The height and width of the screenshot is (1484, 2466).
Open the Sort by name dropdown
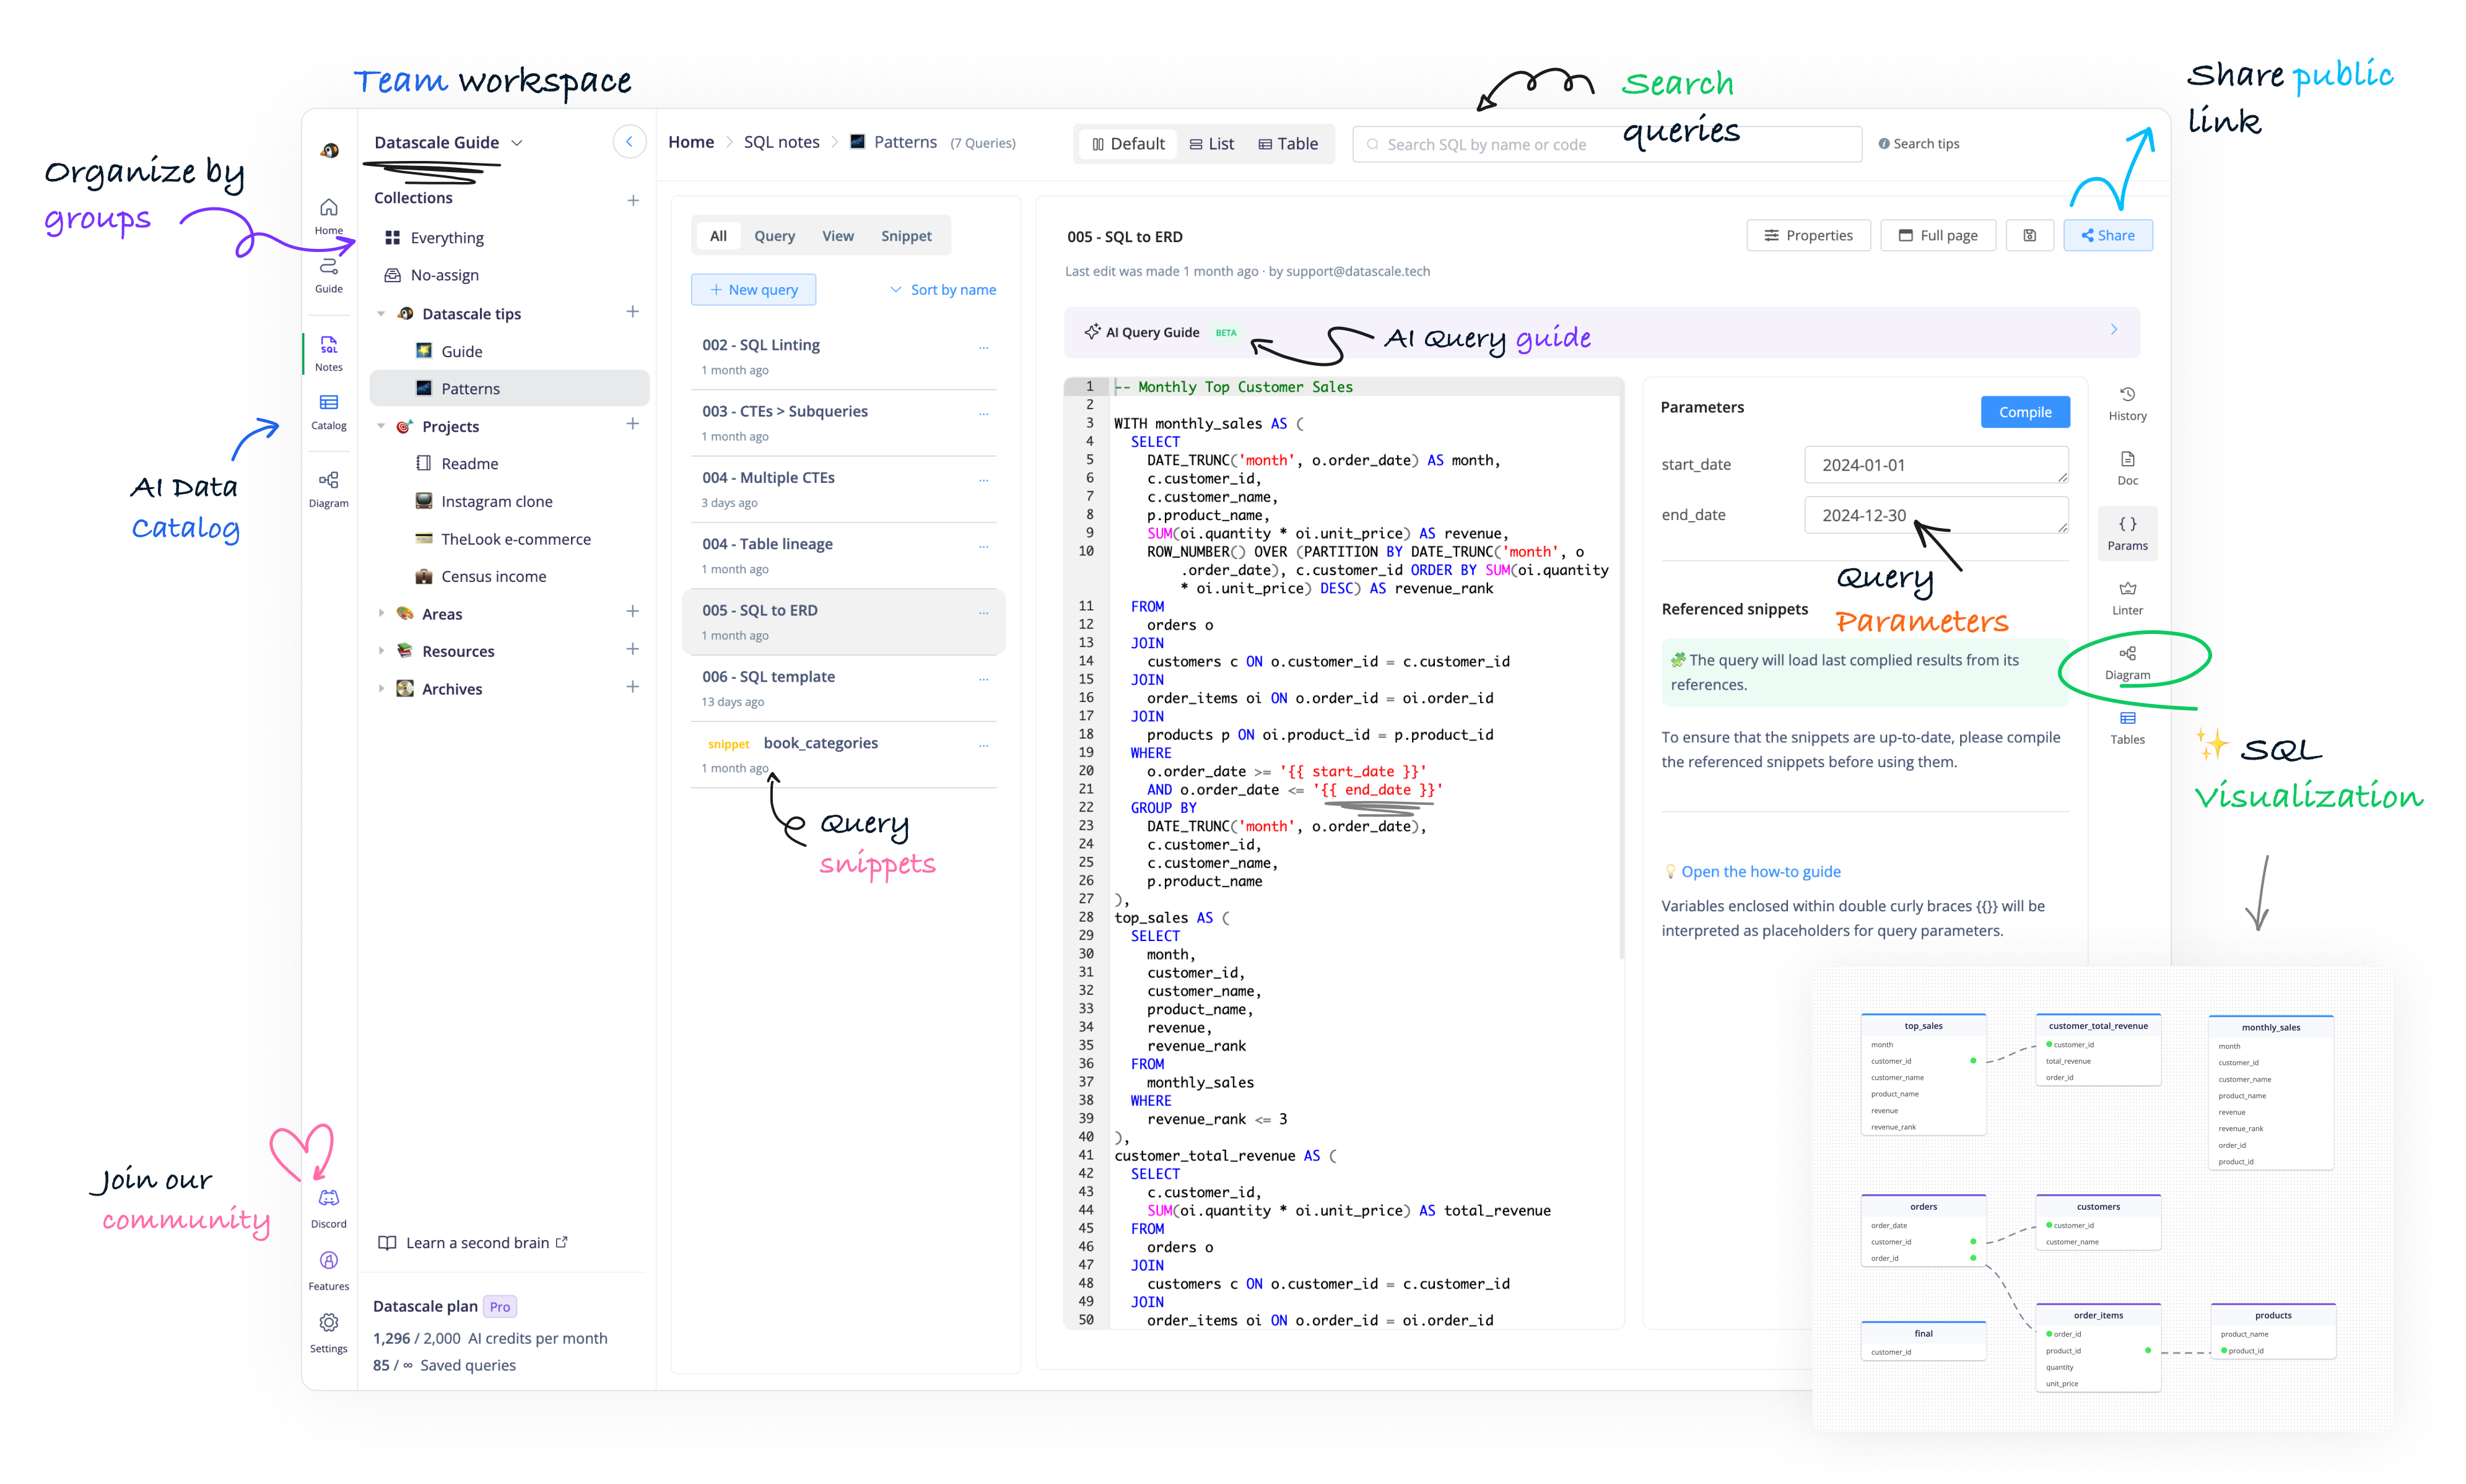tap(942, 290)
